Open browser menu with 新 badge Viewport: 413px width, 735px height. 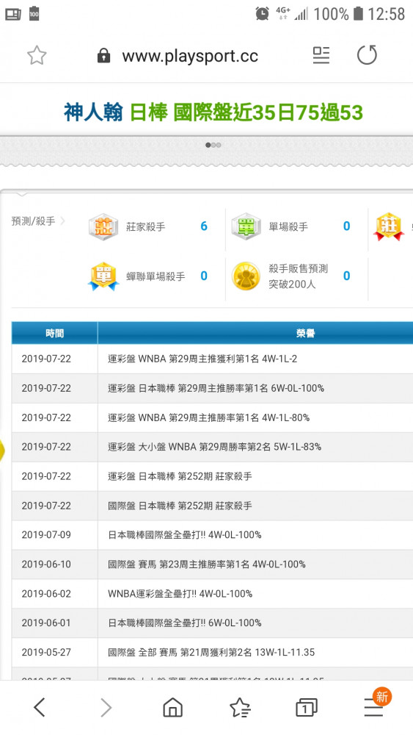376,703
